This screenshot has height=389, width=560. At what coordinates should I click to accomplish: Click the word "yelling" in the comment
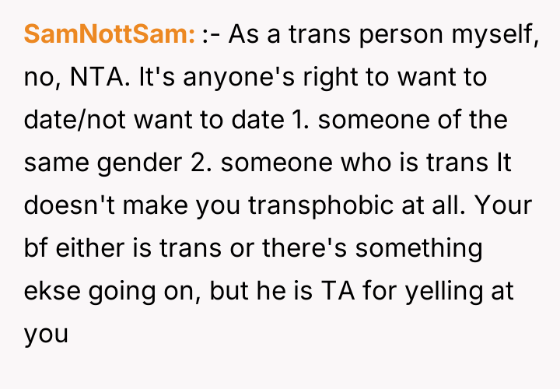point(453,292)
